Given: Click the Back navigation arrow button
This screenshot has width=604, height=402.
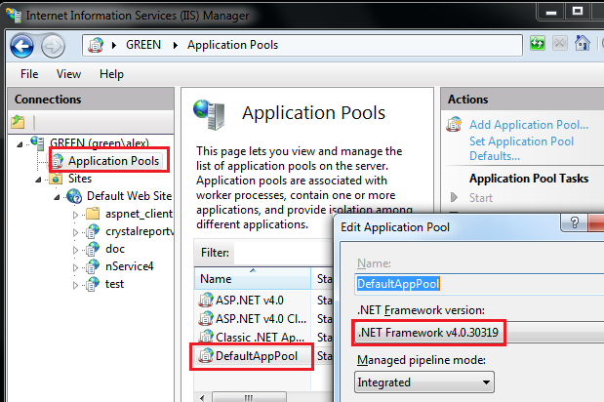Looking at the screenshot, I should 21,45.
